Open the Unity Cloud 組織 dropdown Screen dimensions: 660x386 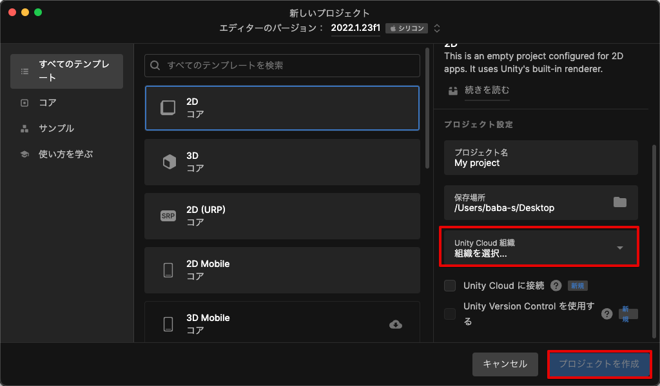click(539, 248)
